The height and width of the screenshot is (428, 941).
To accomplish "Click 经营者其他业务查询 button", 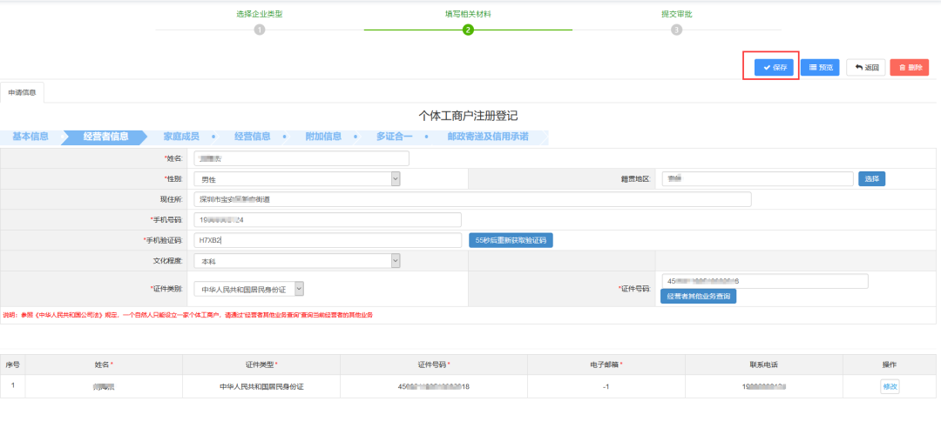I will click(698, 297).
